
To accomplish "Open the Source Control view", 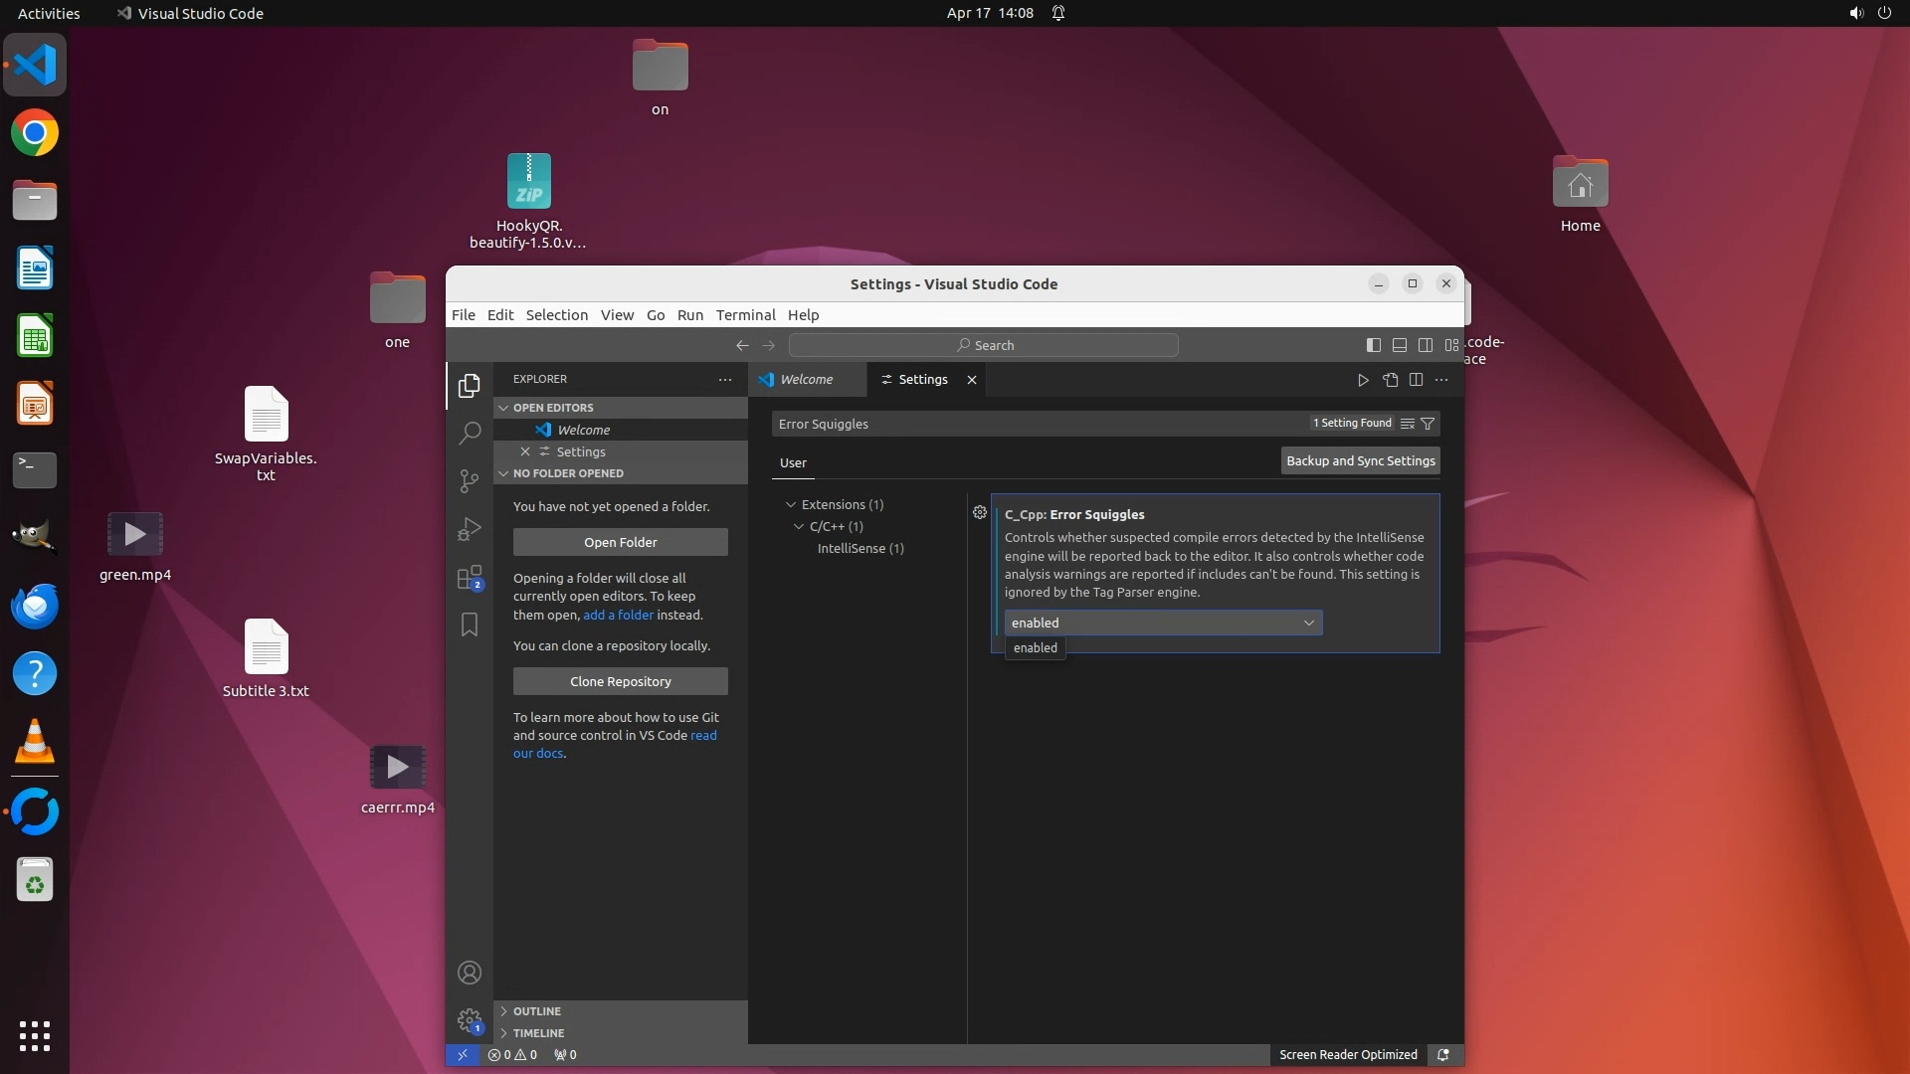I will tap(470, 480).
